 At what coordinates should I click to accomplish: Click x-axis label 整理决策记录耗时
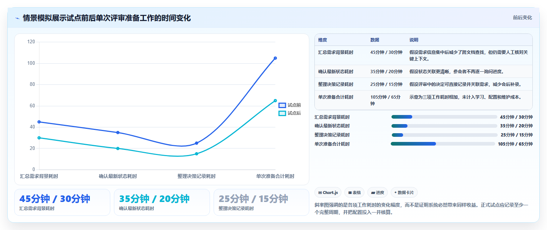click(196, 176)
